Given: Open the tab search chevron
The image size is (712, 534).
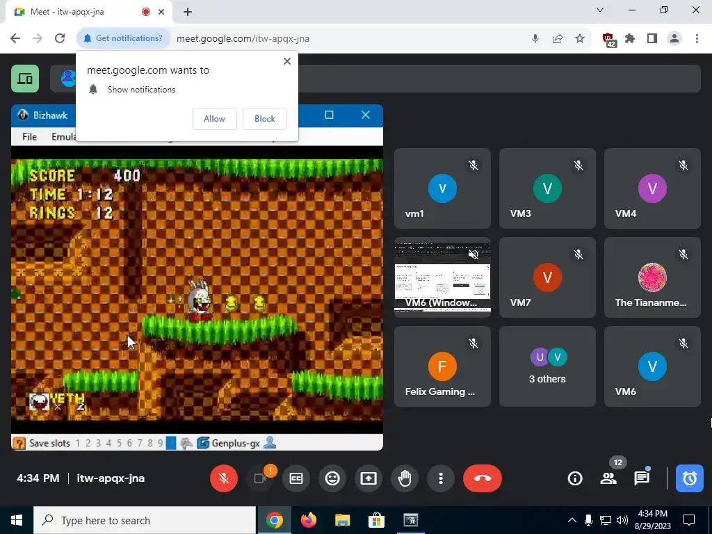Looking at the screenshot, I should 600,10.
